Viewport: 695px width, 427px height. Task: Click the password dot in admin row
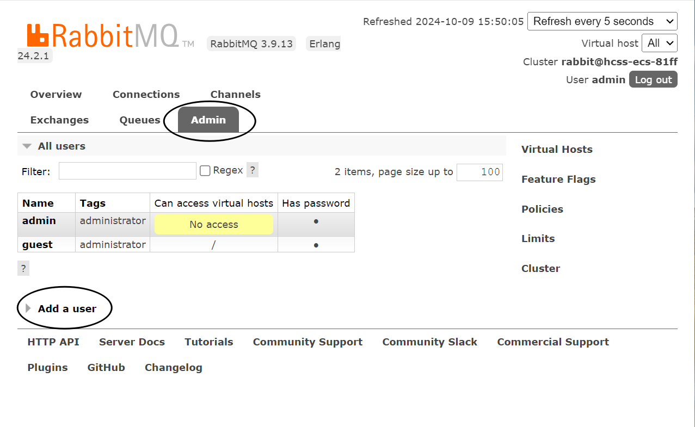(316, 221)
